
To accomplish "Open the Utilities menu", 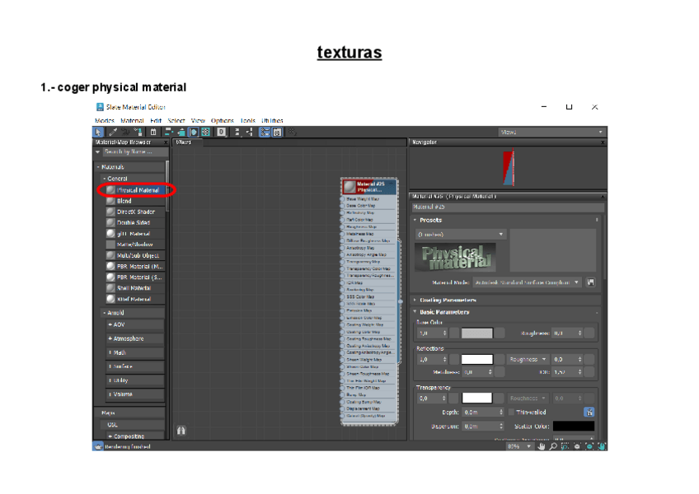I will pos(272,120).
